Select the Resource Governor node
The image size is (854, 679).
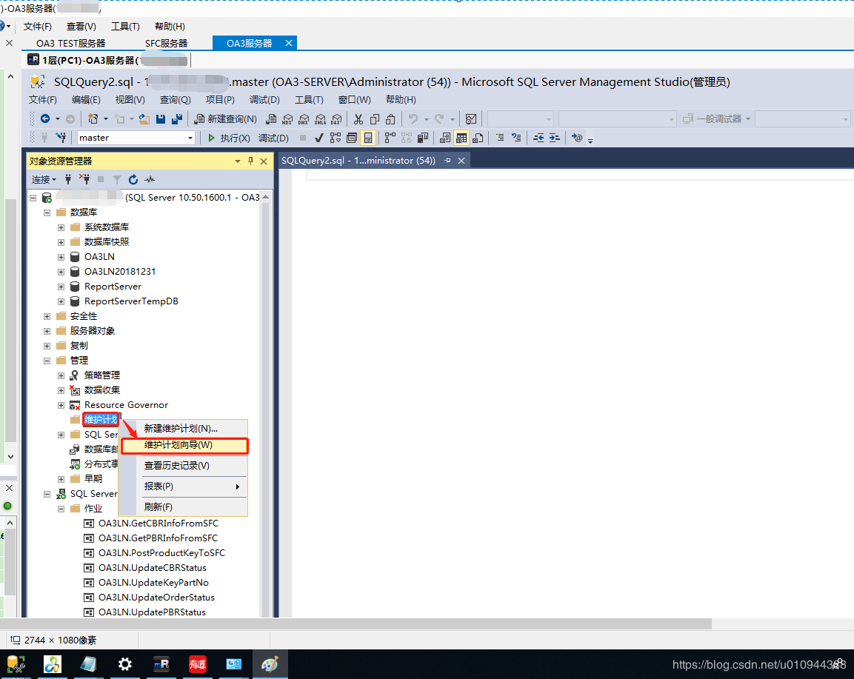(127, 405)
